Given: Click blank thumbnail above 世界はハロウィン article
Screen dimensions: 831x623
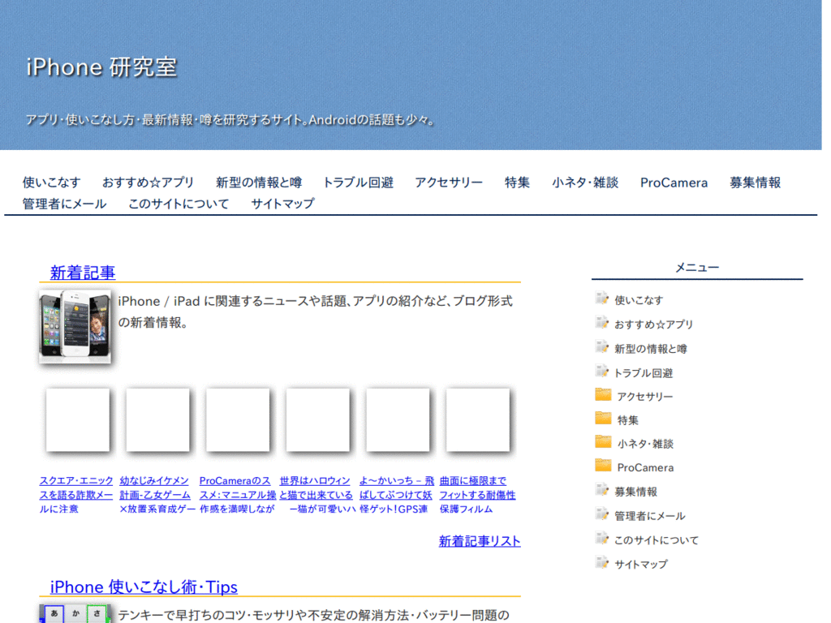Looking at the screenshot, I should [x=318, y=420].
